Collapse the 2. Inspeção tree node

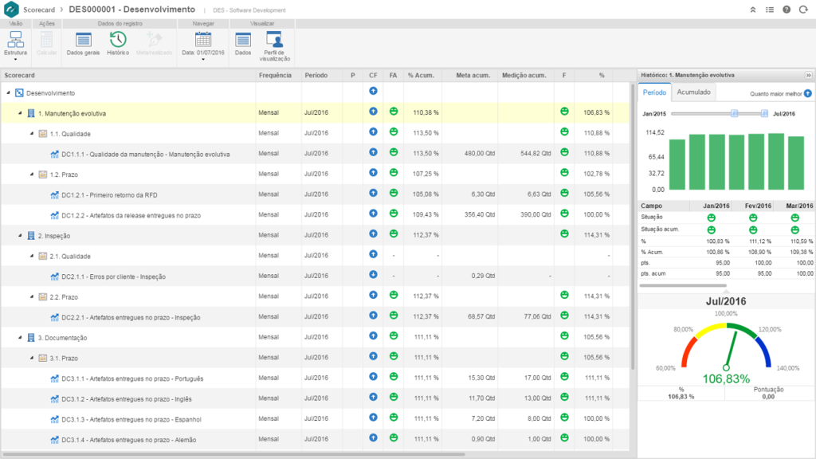coord(20,236)
